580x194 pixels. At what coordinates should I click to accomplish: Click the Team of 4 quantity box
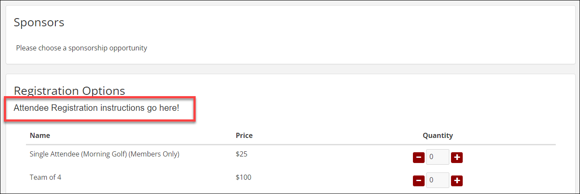(438, 180)
